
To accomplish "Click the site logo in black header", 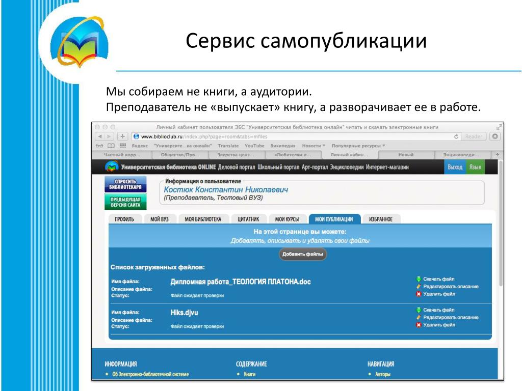I will (112, 166).
